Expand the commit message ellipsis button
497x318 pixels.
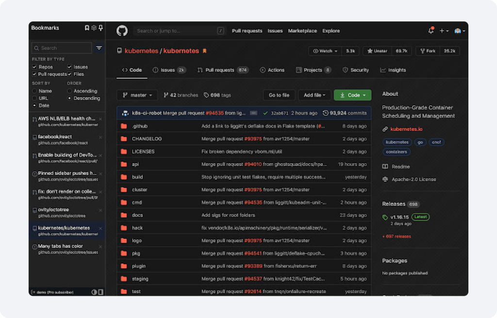[253, 113]
